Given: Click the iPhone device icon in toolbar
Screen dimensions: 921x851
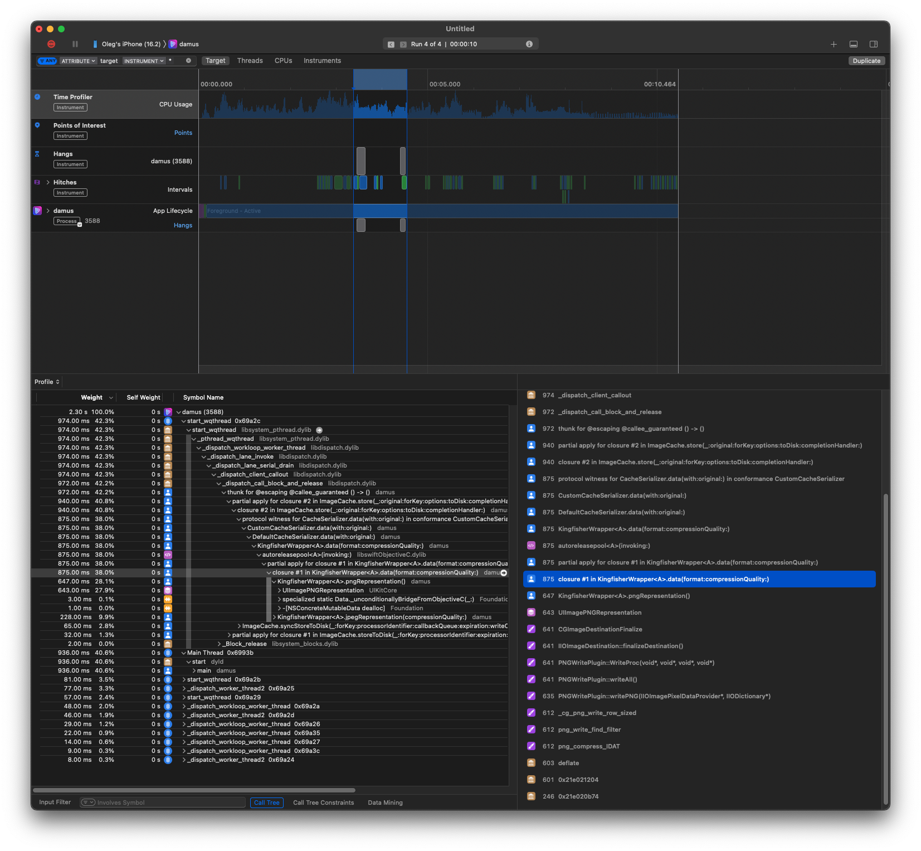Looking at the screenshot, I should click(95, 44).
